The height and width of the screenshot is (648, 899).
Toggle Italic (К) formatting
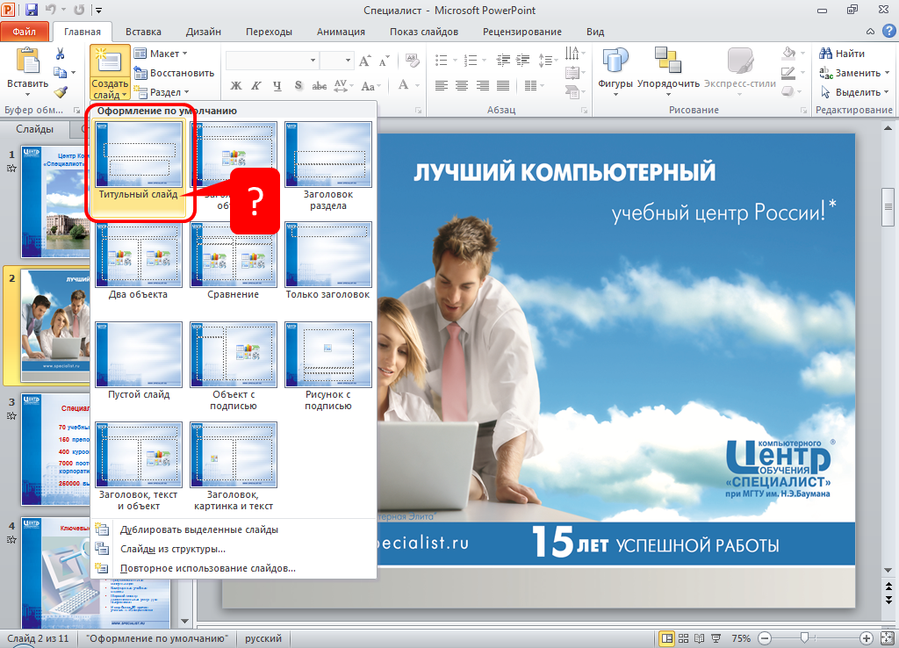[x=256, y=86]
